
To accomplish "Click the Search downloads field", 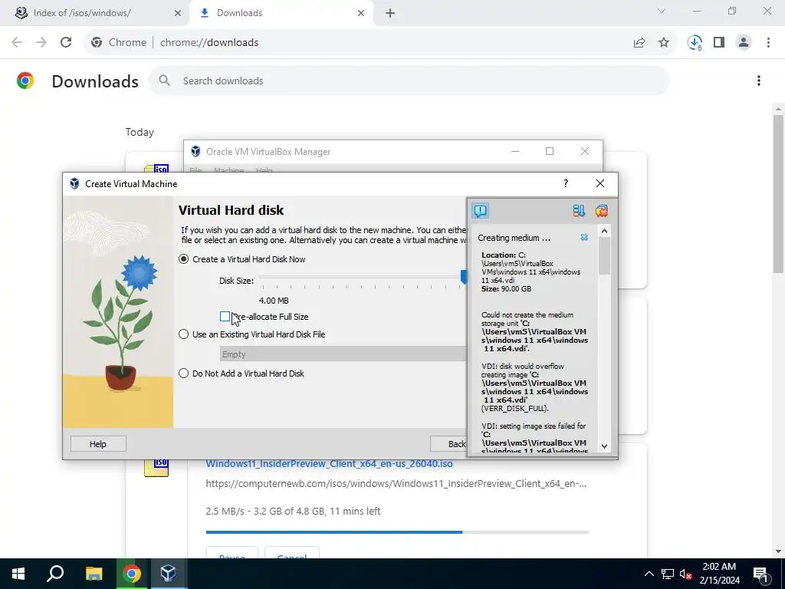I will 408,81.
